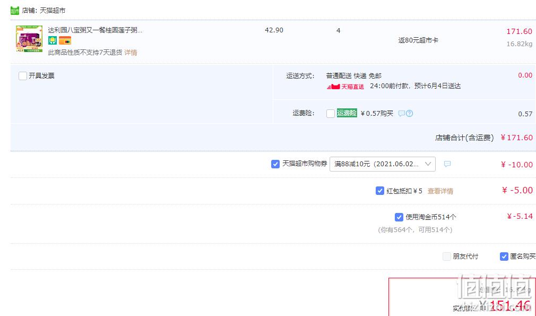Screen dimensions: 536x316
Task: Uncheck the 天猫超市购物券 checkbox
Action: coord(275,164)
